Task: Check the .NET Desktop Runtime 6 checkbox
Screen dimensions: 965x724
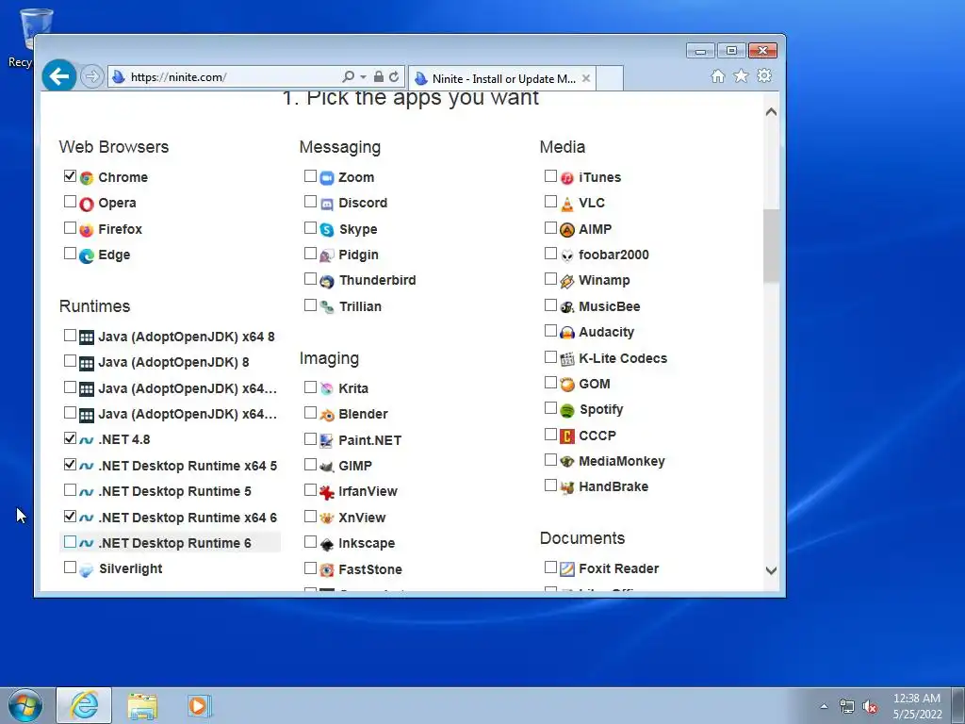Action: tap(70, 542)
